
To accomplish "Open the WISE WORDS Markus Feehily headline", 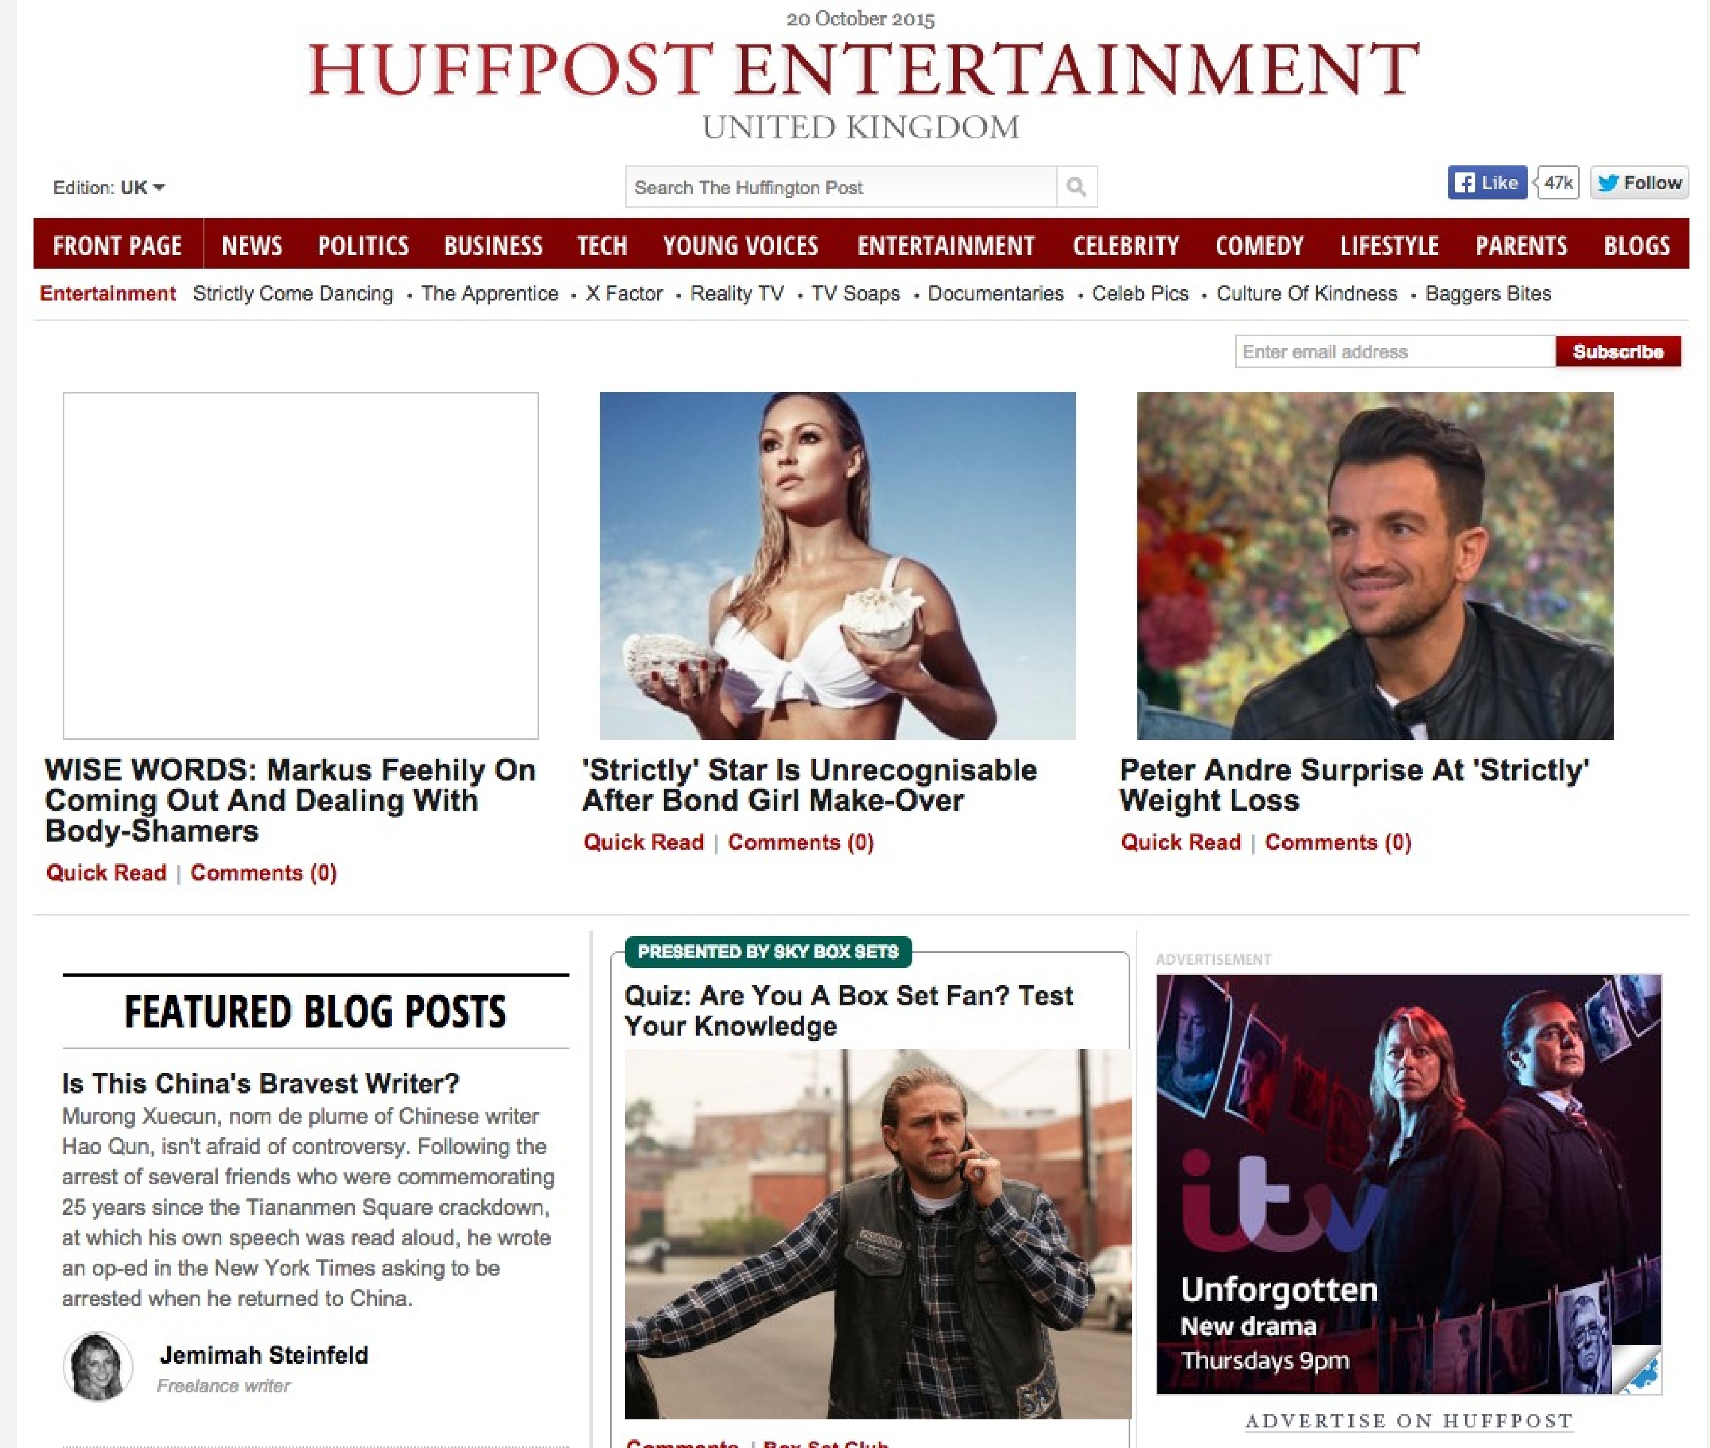I will pyautogui.click(x=290, y=800).
